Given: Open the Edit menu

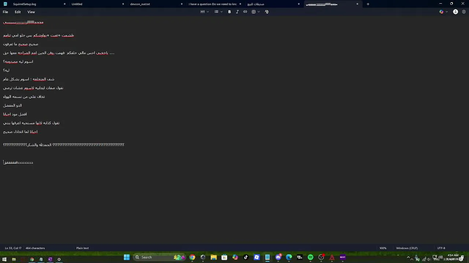Looking at the screenshot, I should coord(18,12).
